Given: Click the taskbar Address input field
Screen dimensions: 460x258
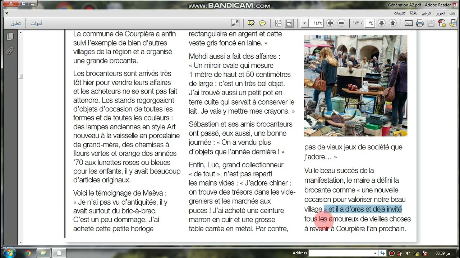Looking at the screenshot, I should [341, 253].
